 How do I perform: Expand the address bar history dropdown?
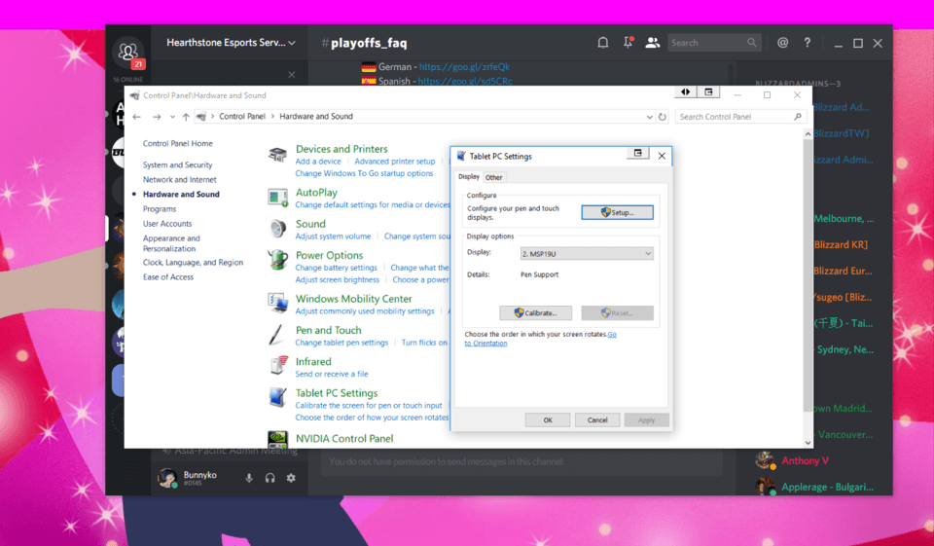pyautogui.click(x=650, y=117)
